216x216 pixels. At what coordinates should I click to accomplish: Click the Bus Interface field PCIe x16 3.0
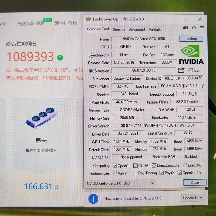pos(179,86)
